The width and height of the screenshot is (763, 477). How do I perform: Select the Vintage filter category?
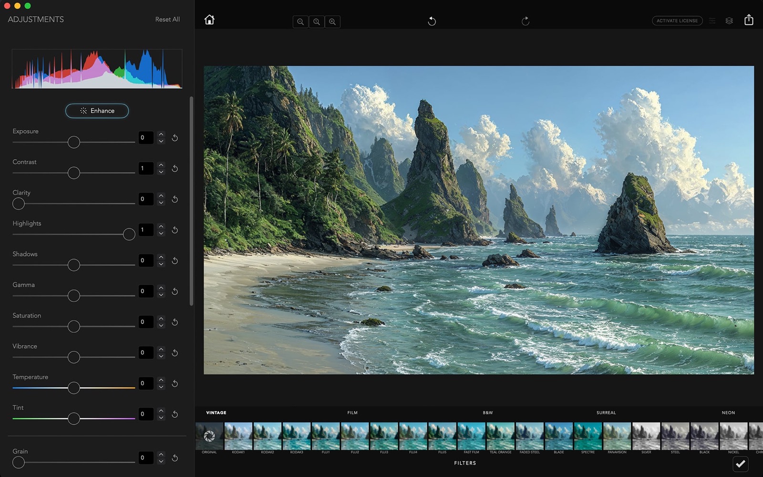click(x=216, y=413)
